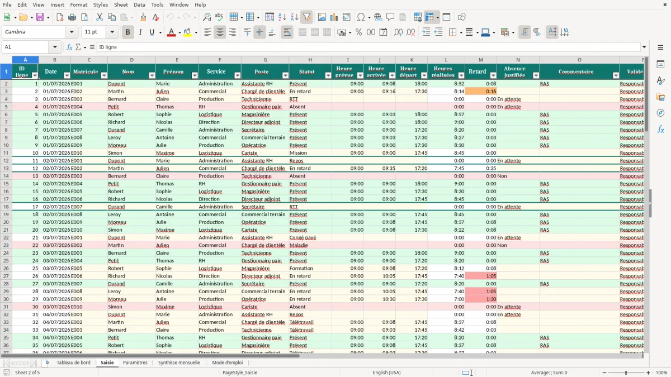Export directly as PDF icon
This screenshot has width=671, height=377.
(60, 17)
